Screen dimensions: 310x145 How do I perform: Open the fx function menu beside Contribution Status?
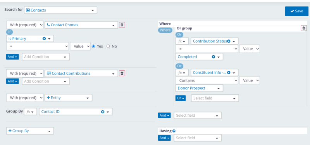click(182, 41)
